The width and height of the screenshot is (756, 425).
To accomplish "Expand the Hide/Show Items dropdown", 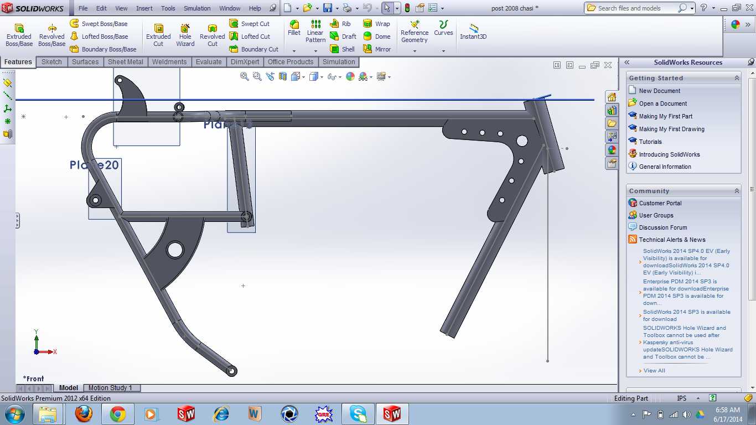I will point(339,77).
